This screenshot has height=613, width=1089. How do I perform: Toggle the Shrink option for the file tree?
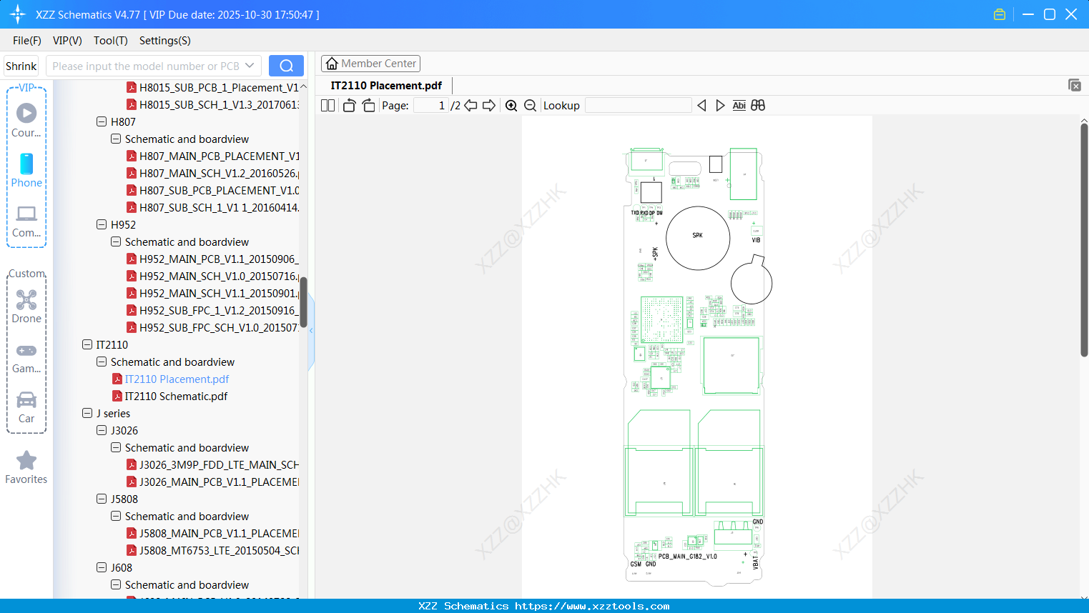pyautogui.click(x=21, y=65)
